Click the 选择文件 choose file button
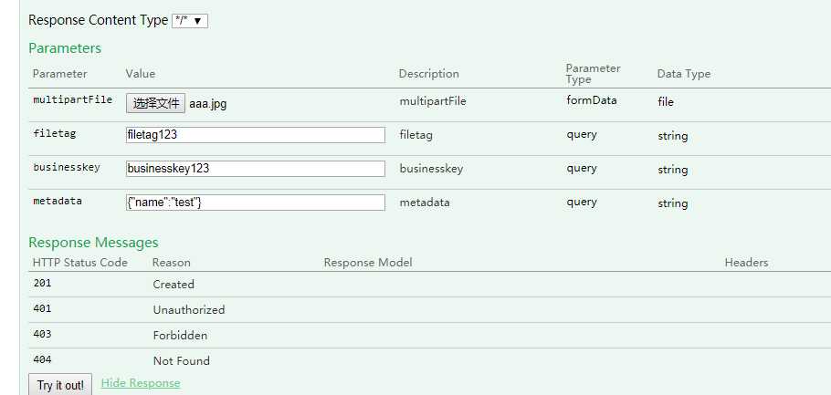Image resolution: width=831 pixels, height=395 pixels. pos(155,103)
